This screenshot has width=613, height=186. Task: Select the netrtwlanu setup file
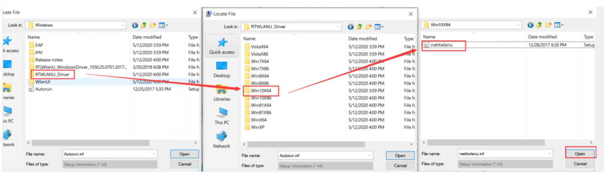click(444, 45)
